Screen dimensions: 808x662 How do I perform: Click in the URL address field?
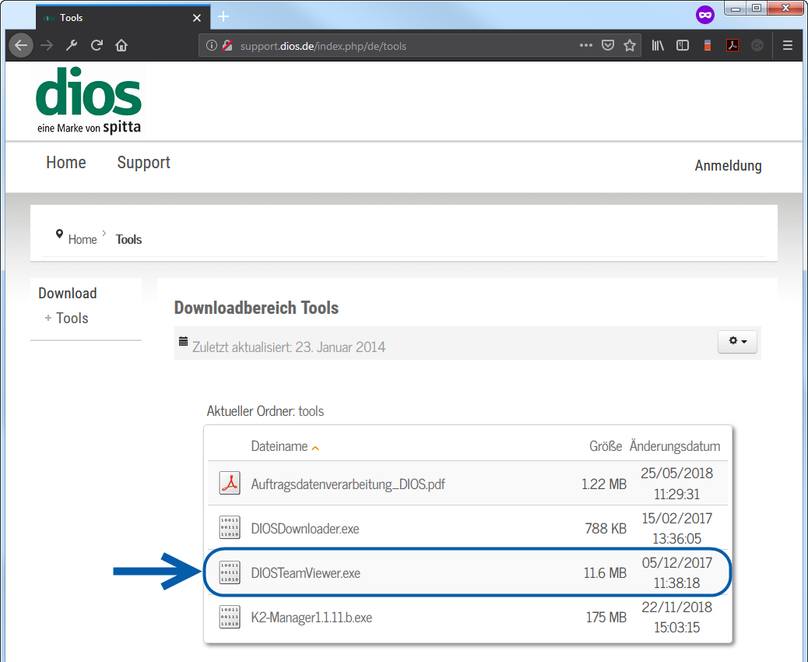click(x=405, y=46)
